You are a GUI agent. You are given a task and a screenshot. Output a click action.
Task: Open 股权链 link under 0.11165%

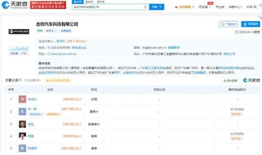coord(237,139)
